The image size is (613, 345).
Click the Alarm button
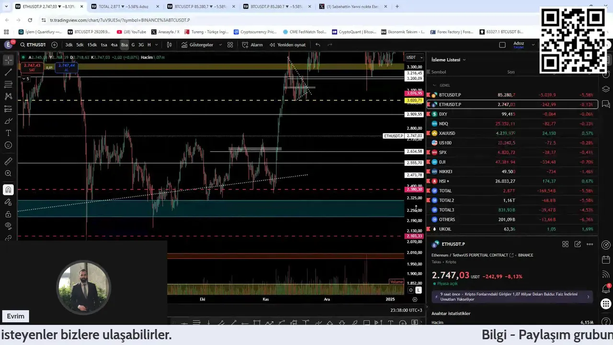(252, 45)
